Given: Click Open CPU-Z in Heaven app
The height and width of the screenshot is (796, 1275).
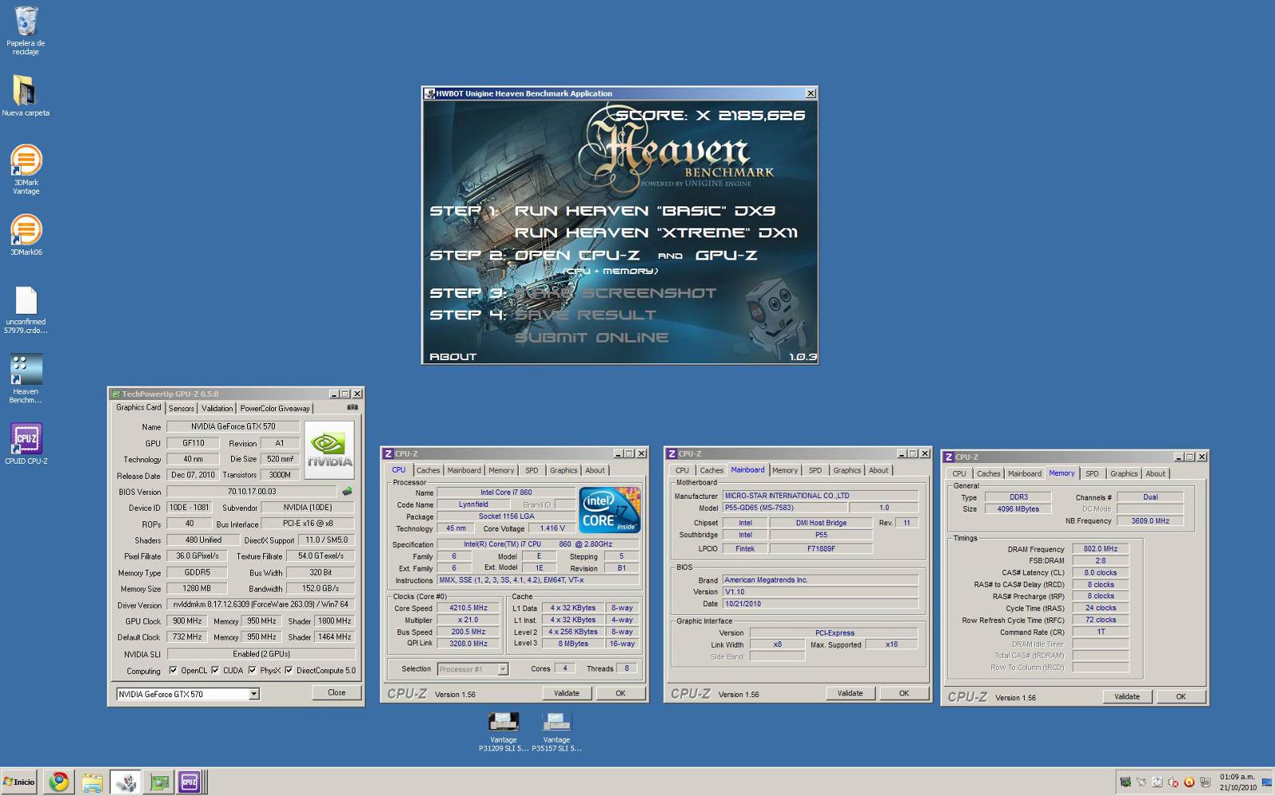Looking at the screenshot, I should click(578, 255).
